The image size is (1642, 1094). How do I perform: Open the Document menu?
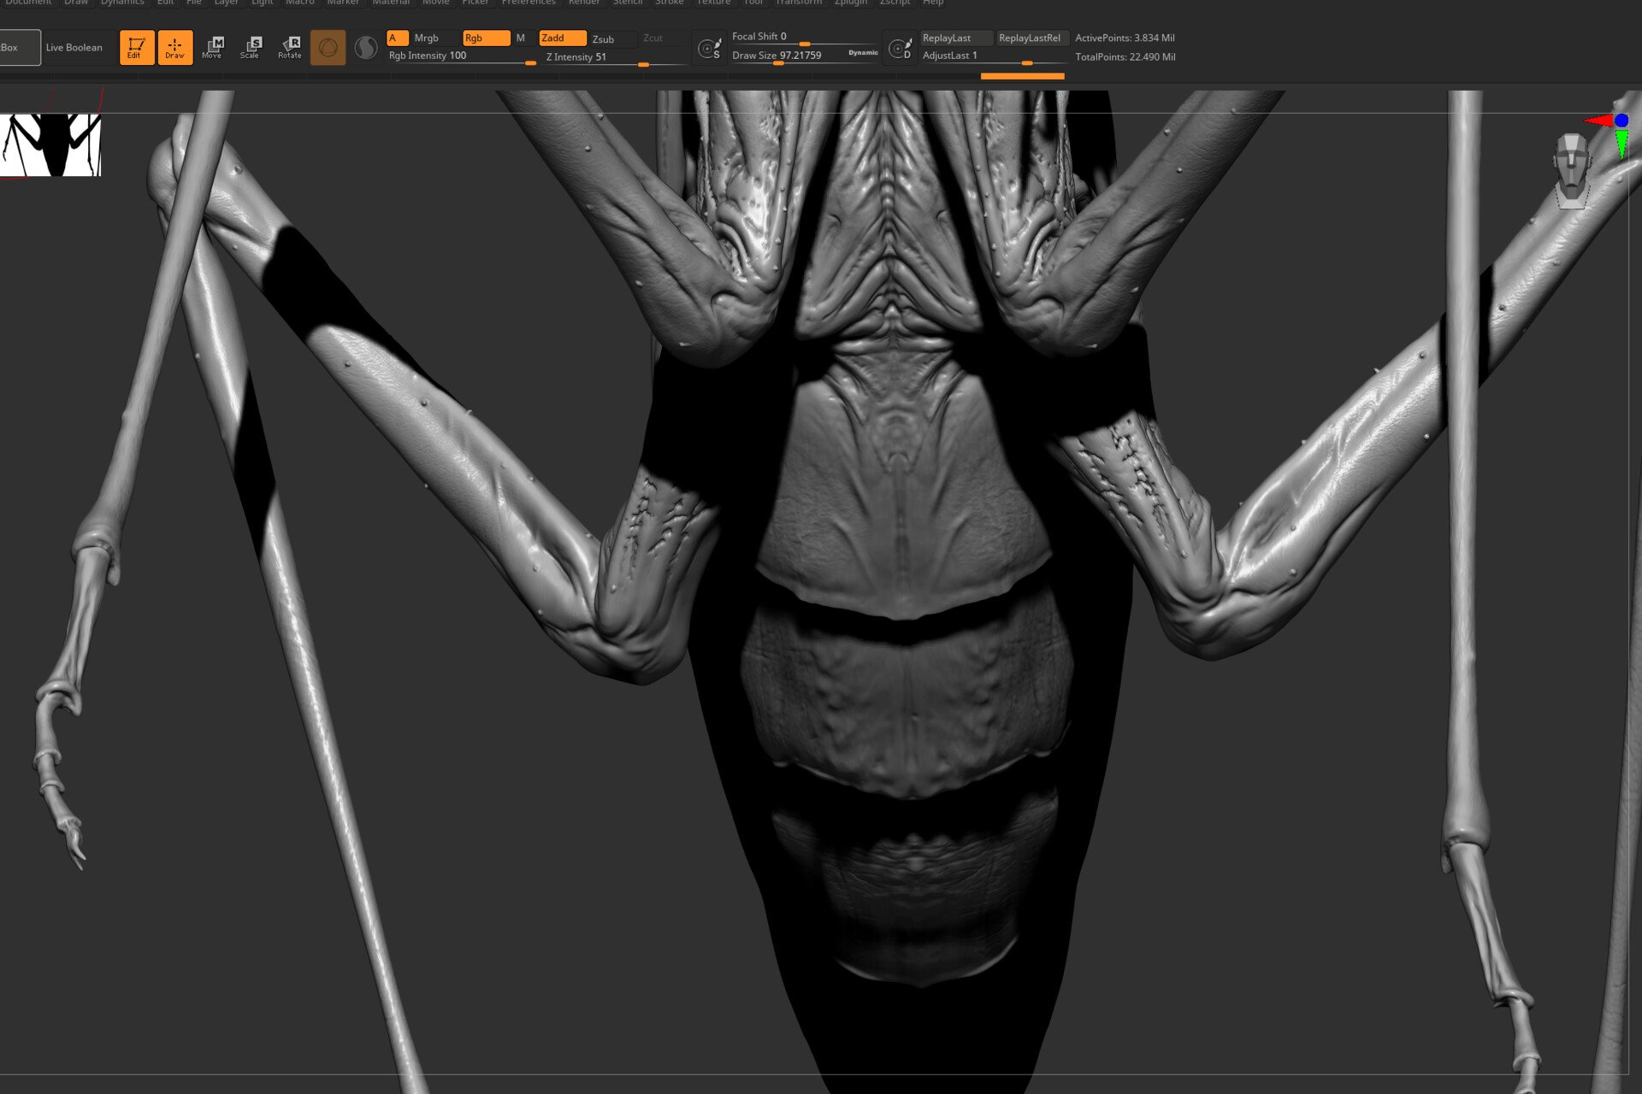(28, 3)
